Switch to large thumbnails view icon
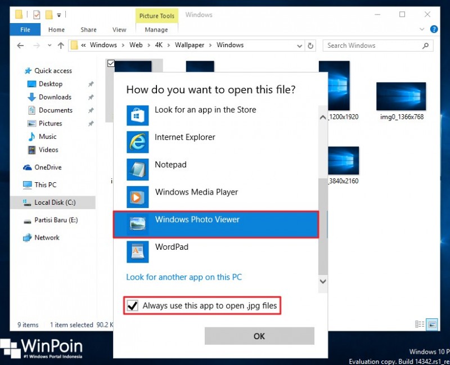 tap(432, 325)
